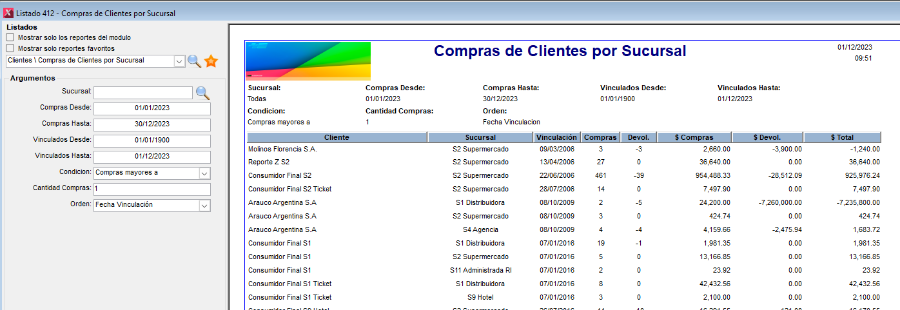Screen dimensions: 900x310
Task: Open the Orden dropdown
Action: [204, 206]
